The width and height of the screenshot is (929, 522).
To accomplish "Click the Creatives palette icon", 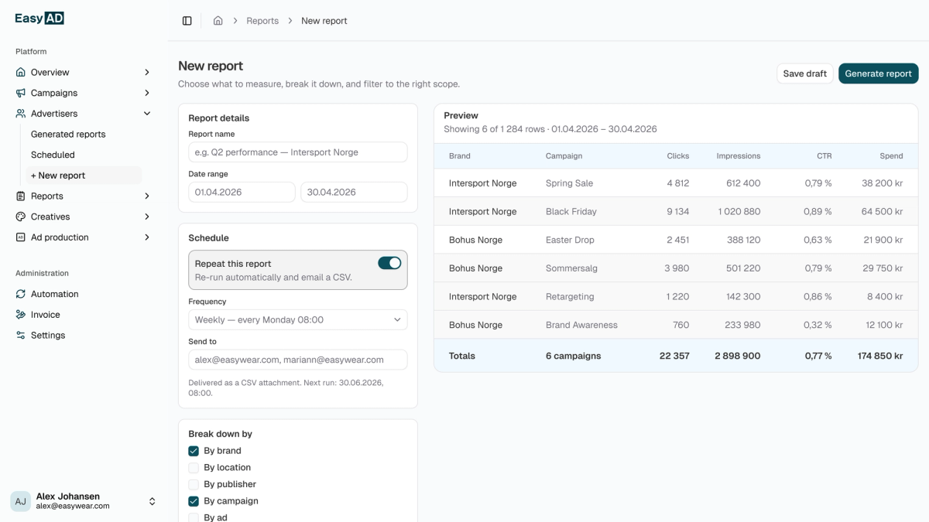I will click(21, 217).
